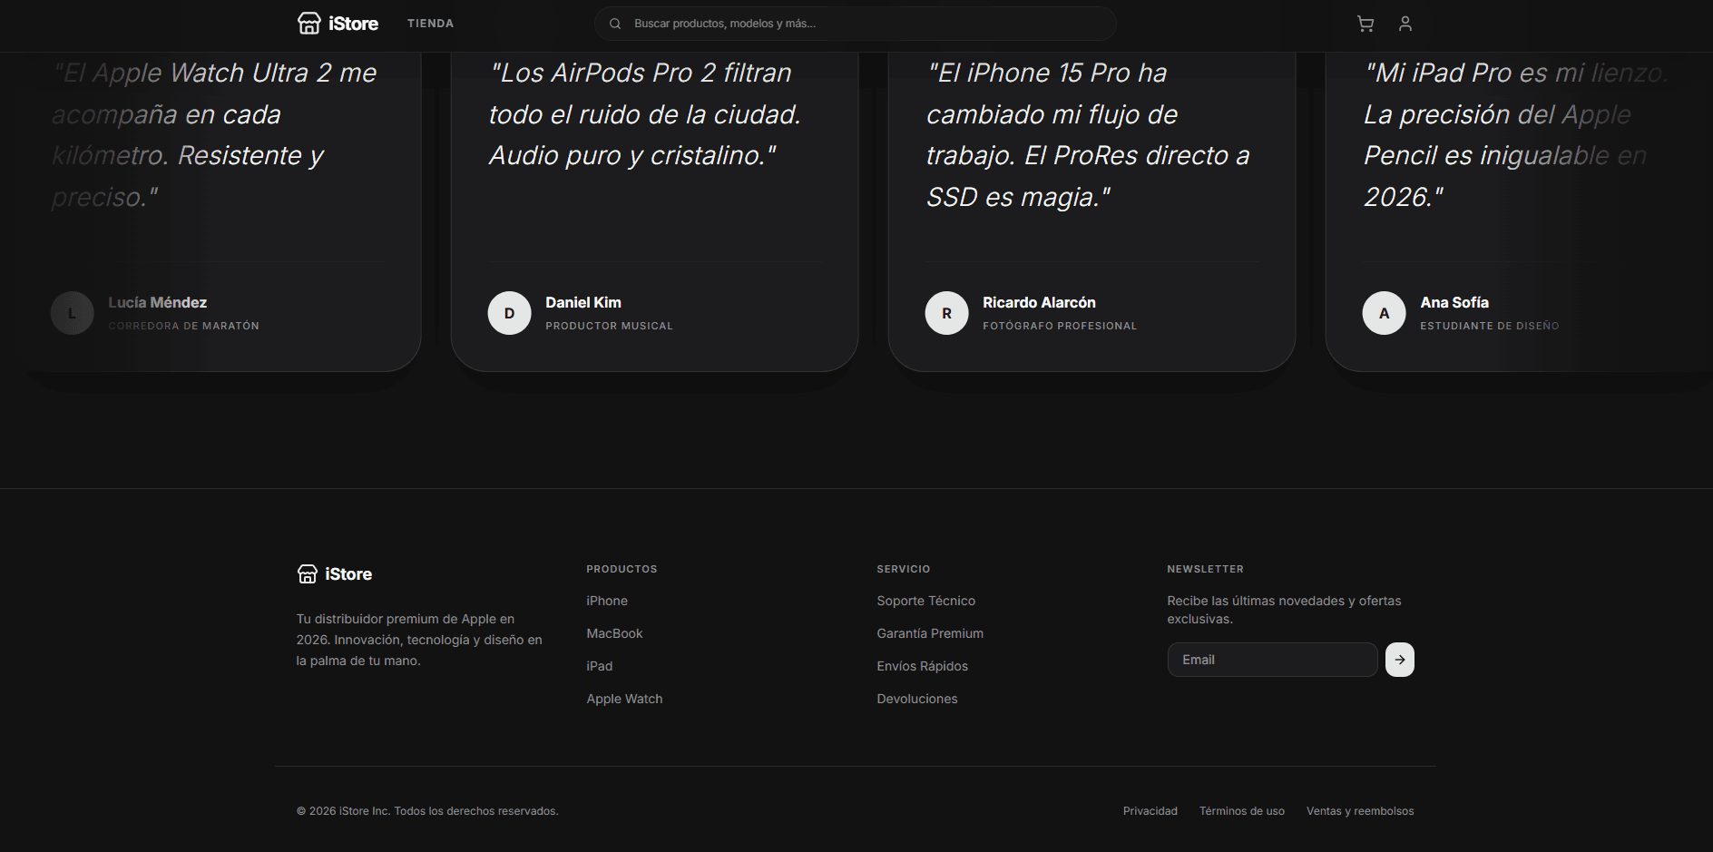Open the iPhone footer link

[607, 601]
